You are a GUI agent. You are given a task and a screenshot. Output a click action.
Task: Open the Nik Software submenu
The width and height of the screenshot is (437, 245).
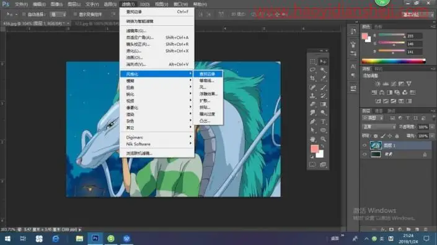tap(157, 144)
